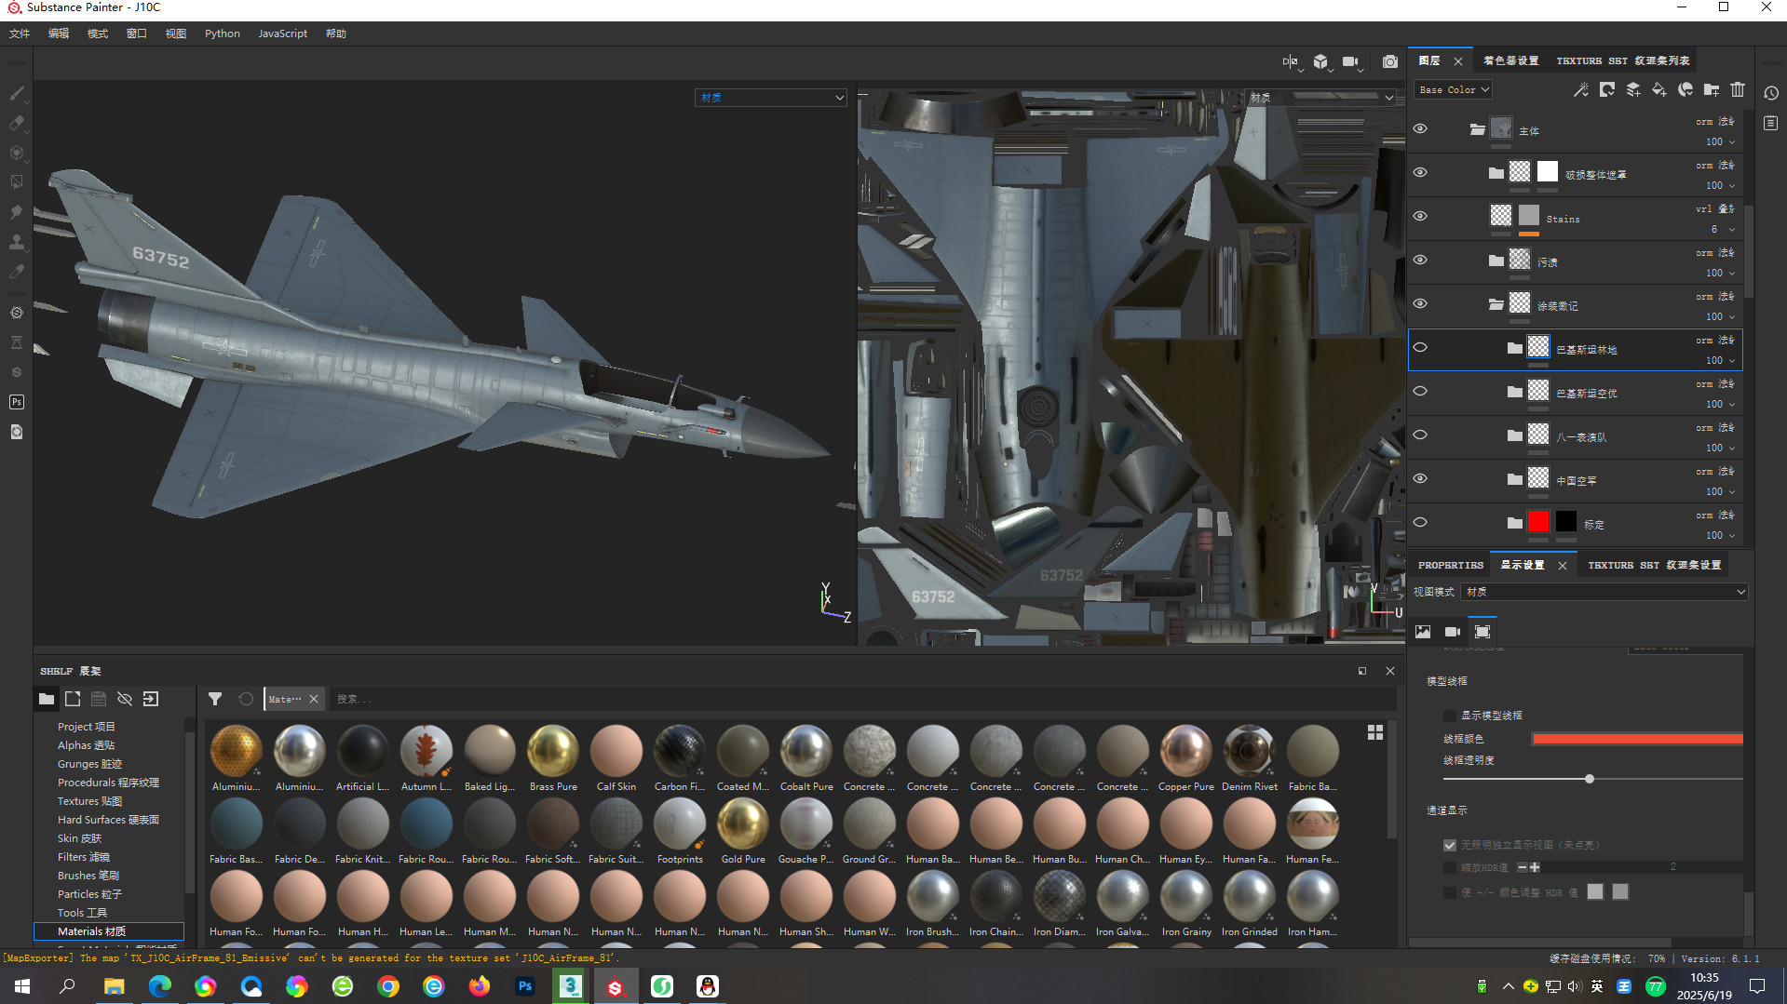Remove the Mate... shelf filter tag
The image size is (1787, 1004).
tap(314, 699)
